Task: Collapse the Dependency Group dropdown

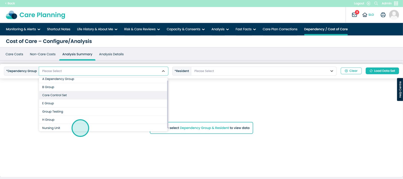Action: [x=163, y=71]
